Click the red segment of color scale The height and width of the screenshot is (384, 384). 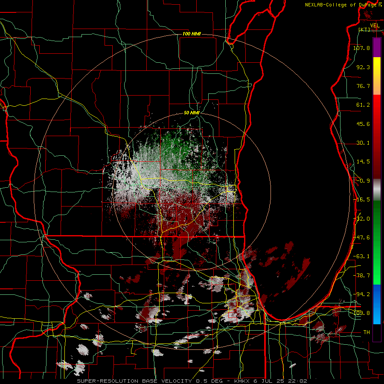click(x=377, y=137)
